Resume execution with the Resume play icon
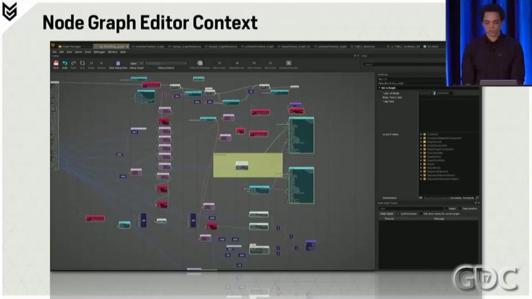 (101, 63)
